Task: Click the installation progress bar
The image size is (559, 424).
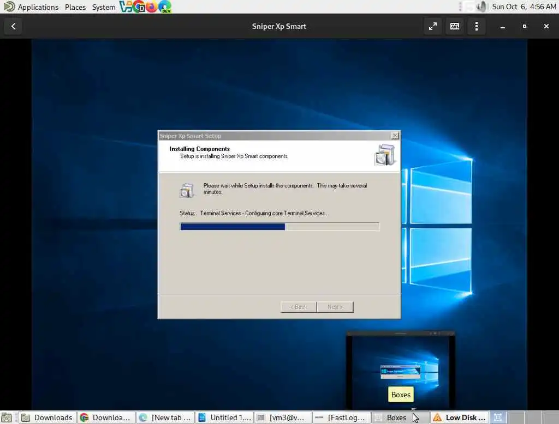Action: coord(279,227)
